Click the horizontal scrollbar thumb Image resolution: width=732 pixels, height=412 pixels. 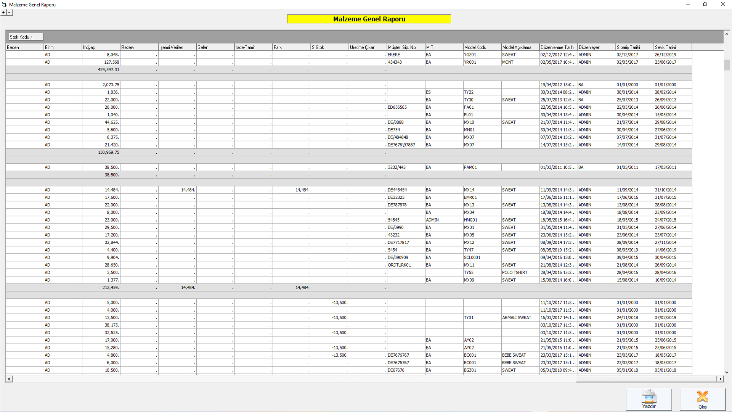tap(646, 379)
